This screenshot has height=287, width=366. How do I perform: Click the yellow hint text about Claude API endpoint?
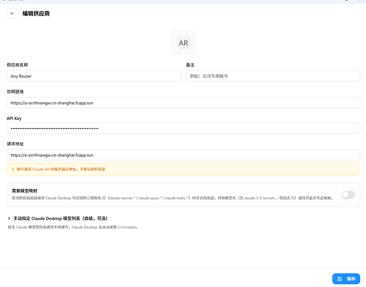[61, 169]
